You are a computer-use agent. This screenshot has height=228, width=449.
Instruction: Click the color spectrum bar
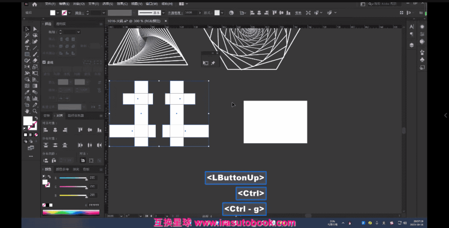[x=71, y=213]
